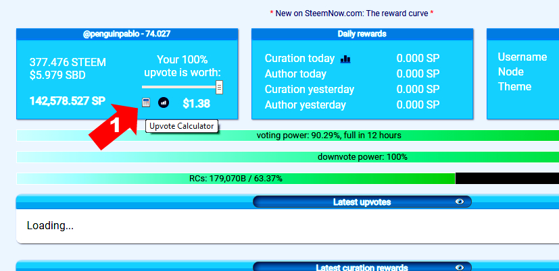
Task: Click the Curation today label
Action: [299, 59]
